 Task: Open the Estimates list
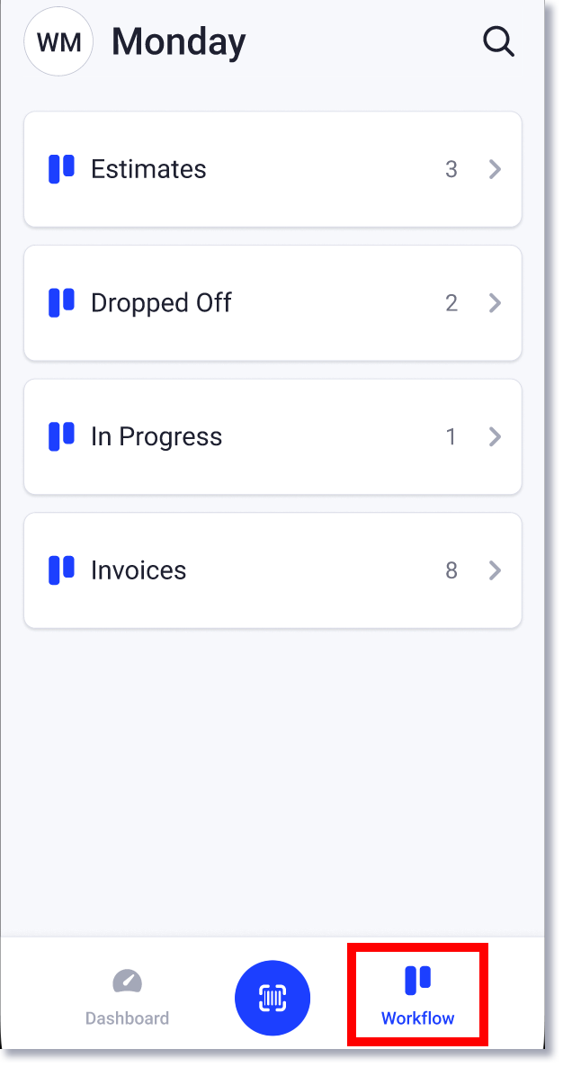[x=273, y=169]
